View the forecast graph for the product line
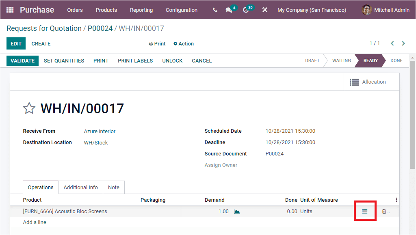The height and width of the screenshot is (235, 416). click(x=237, y=211)
